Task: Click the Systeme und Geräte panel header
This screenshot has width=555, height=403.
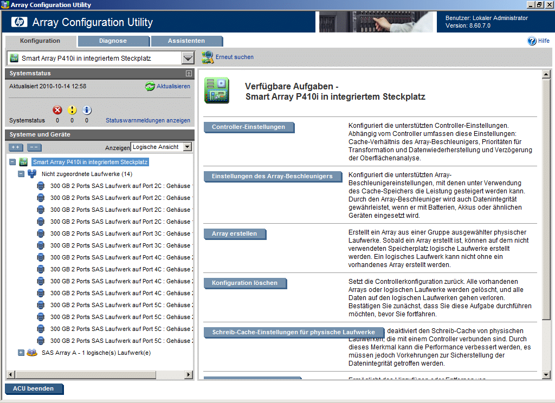Action: (100, 135)
